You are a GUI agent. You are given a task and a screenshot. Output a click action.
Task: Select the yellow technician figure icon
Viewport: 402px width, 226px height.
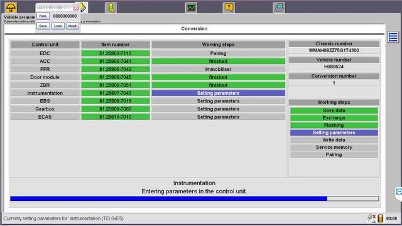coord(111,8)
